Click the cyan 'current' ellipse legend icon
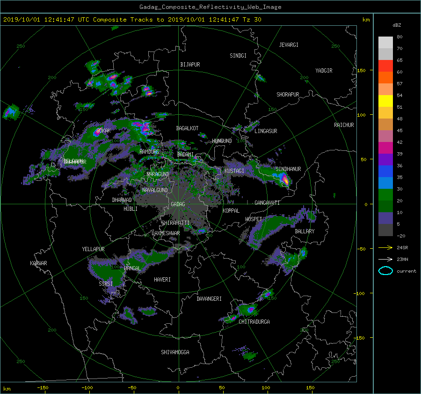This screenshot has width=421, height=394. click(385, 271)
